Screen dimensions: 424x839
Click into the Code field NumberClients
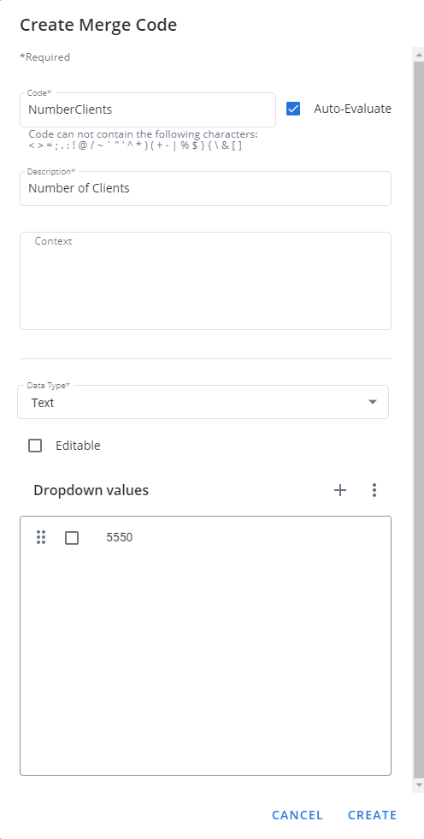[x=148, y=109]
